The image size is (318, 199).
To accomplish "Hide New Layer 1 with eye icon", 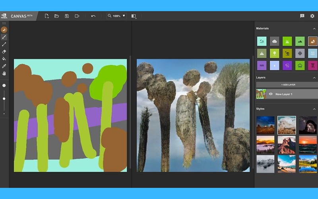I will click(x=270, y=94).
